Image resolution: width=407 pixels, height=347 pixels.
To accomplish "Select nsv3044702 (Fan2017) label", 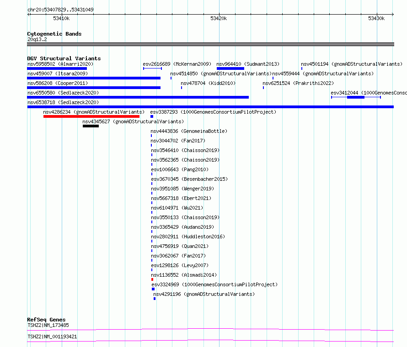I will [178, 141].
